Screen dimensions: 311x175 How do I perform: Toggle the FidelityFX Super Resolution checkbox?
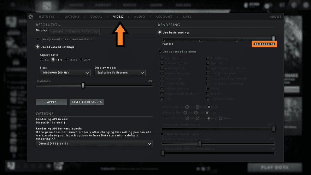(x=162, y=134)
